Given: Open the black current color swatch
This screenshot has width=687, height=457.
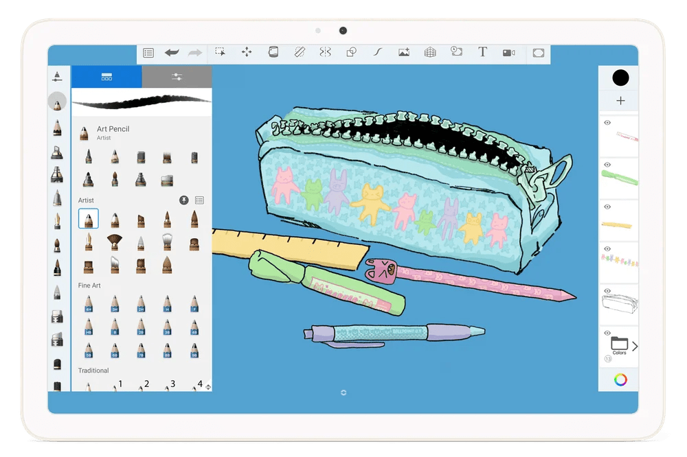Looking at the screenshot, I should click(620, 78).
